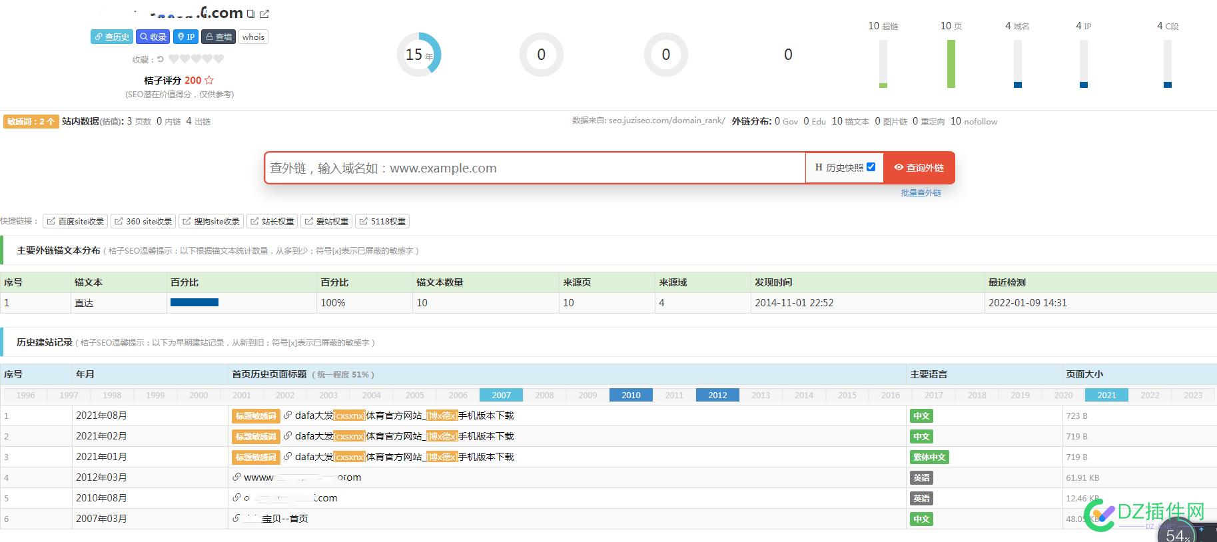Open the 批量查外链 link
This screenshot has width=1217, height=542.
pos(921,193)
